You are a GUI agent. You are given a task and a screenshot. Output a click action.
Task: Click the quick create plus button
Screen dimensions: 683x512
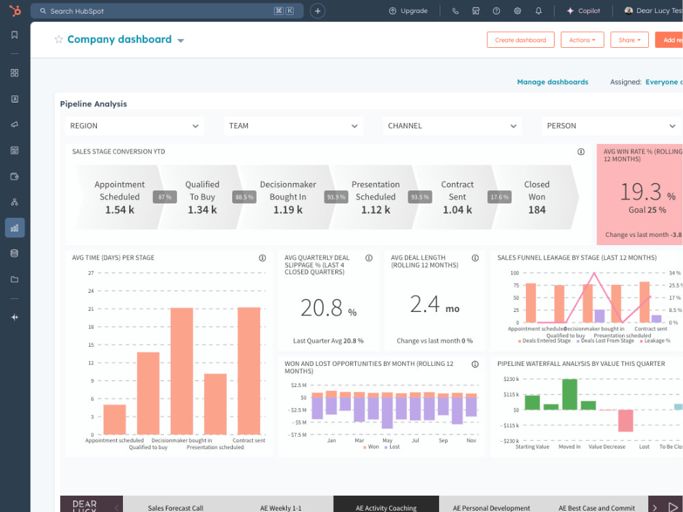pyautogui.click(x=318, y=11)
